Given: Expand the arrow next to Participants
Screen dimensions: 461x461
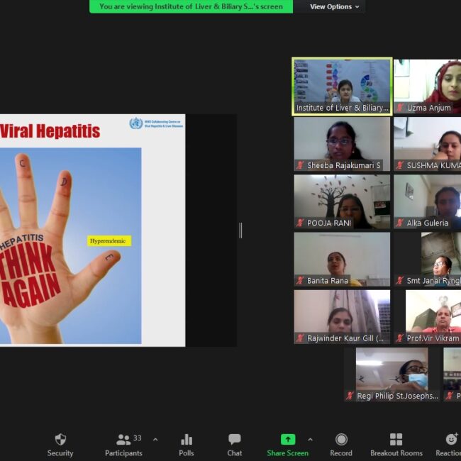Looking at the screenshot, I should click(x=155, y=440).
